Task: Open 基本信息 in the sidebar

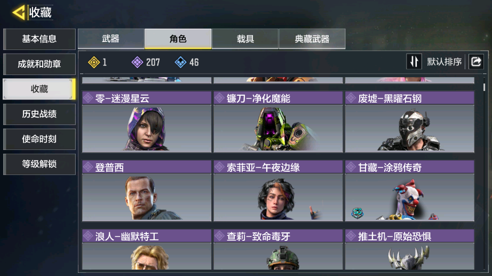Action: pyautogui.click(x=39, y=39)
